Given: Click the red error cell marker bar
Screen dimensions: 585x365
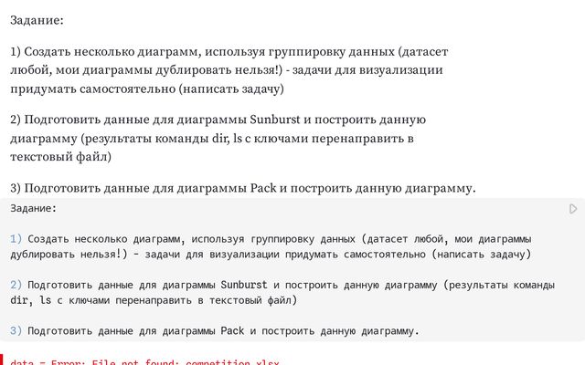Looking at the screenshot, I should coord(1,360).
